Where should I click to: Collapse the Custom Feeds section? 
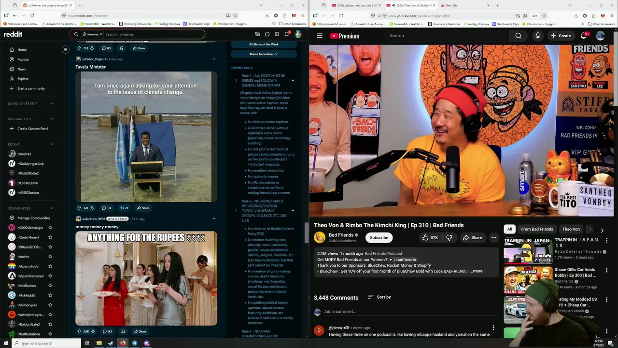[52, 119]
